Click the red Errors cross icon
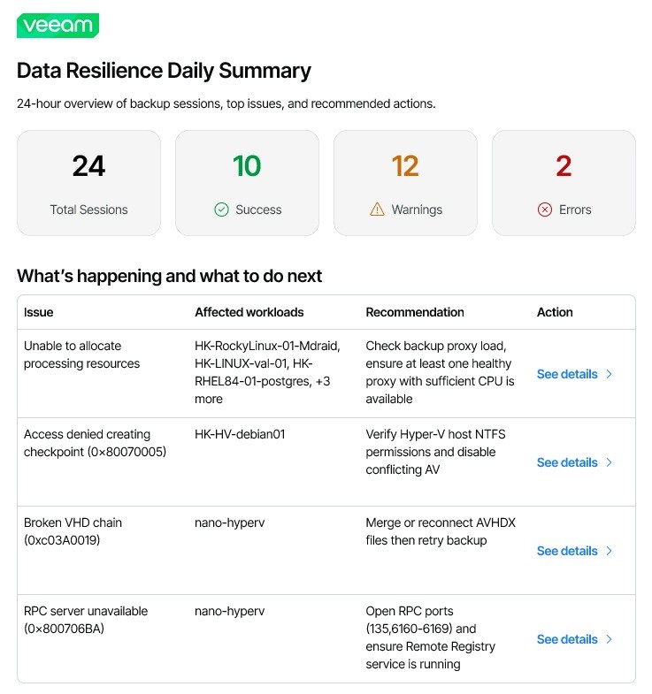 [x=545, y=210]
